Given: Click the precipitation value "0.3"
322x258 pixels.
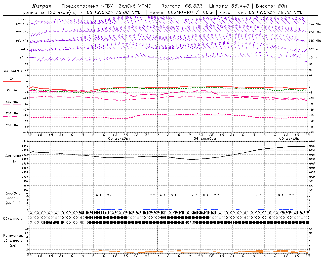Looking at the screenshot, I should 109,195.
